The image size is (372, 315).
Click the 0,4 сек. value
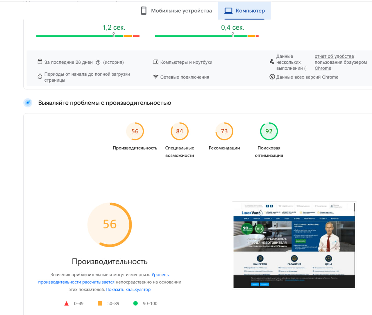233,28
